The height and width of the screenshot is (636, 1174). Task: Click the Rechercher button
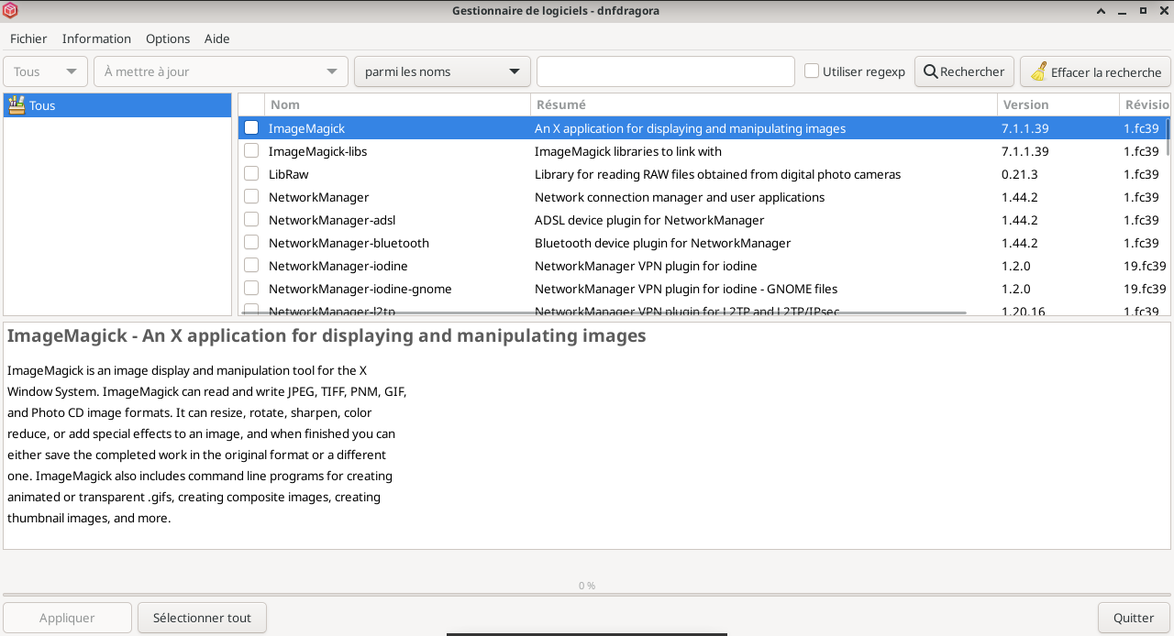tap(964, 71)
